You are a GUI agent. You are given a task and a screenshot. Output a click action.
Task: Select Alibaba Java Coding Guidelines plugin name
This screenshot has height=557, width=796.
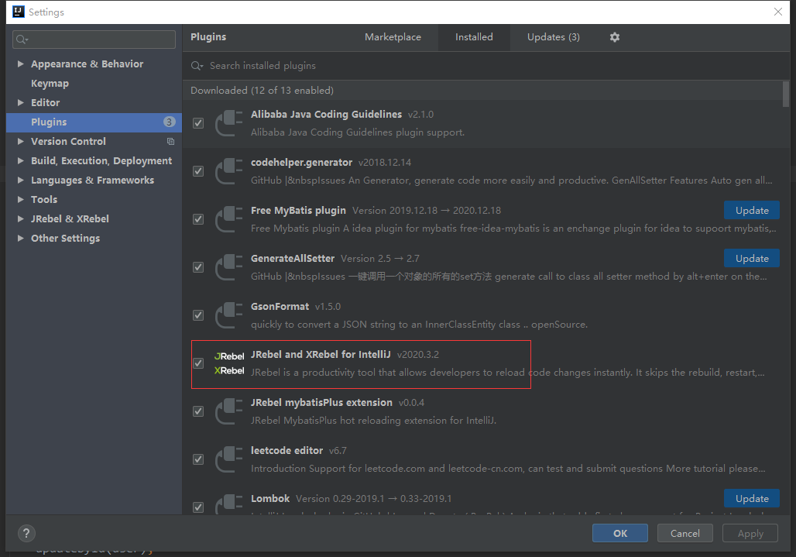tap(327, 115)
